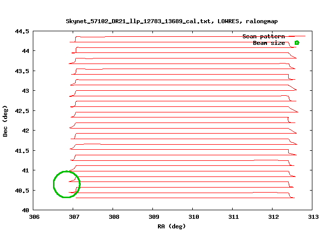Click the 311 RA tick label
Viewport: 323px width, 242px height.
pos(233,217)
